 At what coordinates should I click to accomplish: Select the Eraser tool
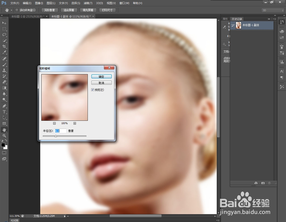pyautogui.click(x=4, y=82)
